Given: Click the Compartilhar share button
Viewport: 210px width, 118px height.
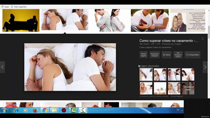Looking at the screenshot, I should 192,55.
